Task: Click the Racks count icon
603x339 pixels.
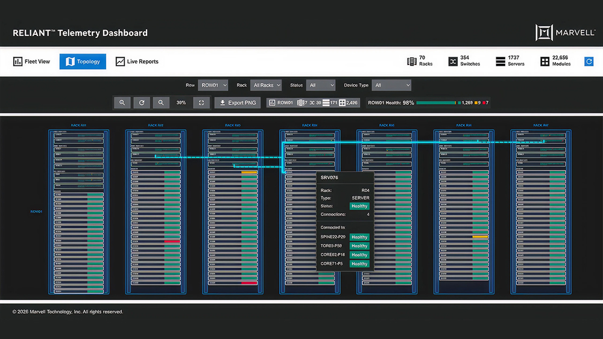Action: 412,61
